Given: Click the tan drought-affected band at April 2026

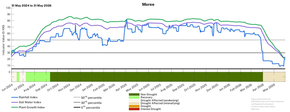Looking at the screenshot, I should click(x=274, y=77).
